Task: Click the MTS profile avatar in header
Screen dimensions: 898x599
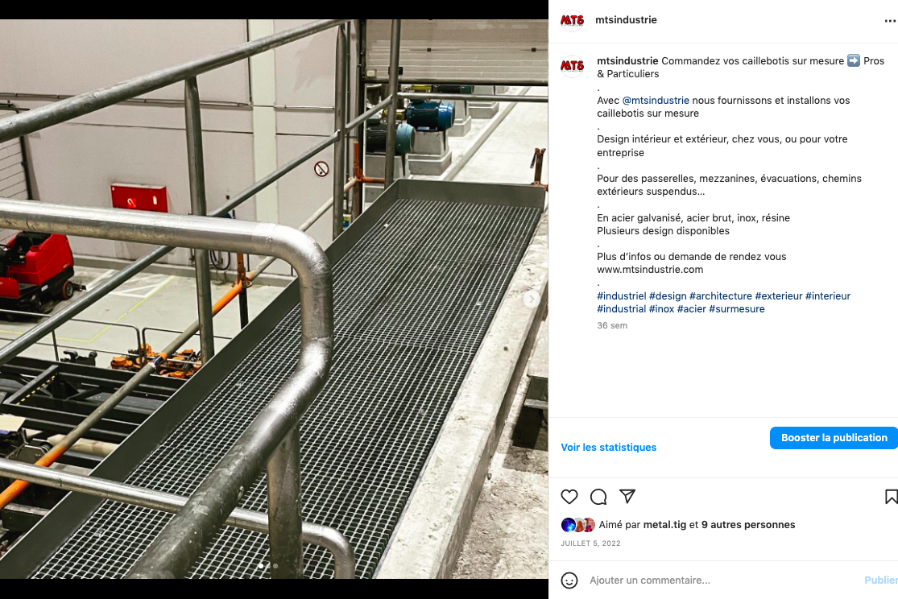Action: click(572, 20)
